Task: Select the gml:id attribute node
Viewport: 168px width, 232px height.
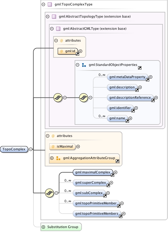Action: (68, 51)
